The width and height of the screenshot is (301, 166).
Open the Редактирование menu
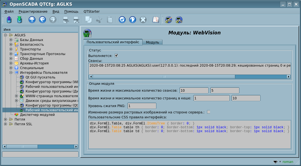click(x=33, y=12)
